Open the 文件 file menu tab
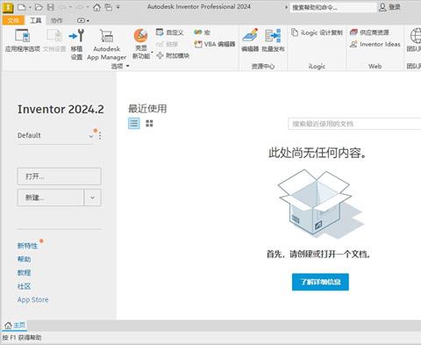Viewport: 421px width, 345px height. [x=13, y=20]
